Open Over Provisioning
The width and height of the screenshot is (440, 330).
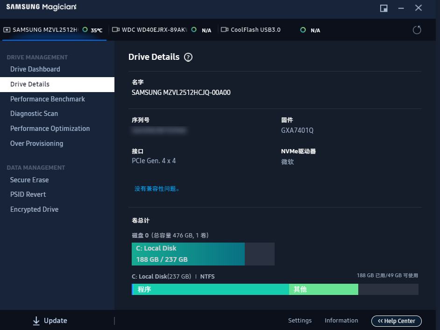(x=36, y=143)
